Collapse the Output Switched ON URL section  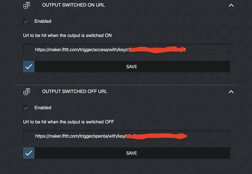pos(231,5)
